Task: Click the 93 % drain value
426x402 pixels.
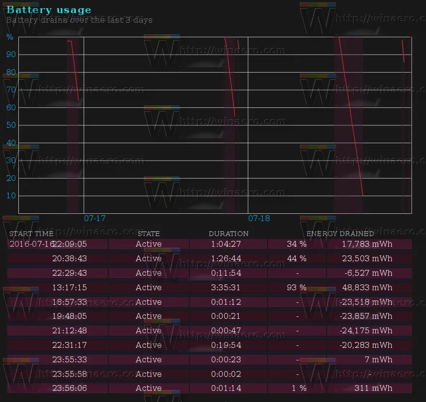Action: click(297, 287)
